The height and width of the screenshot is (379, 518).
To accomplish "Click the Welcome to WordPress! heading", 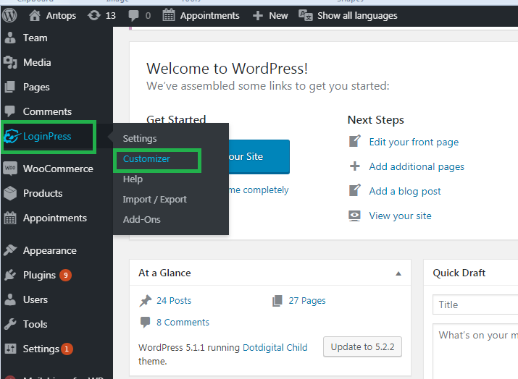I will coord(227,69).
